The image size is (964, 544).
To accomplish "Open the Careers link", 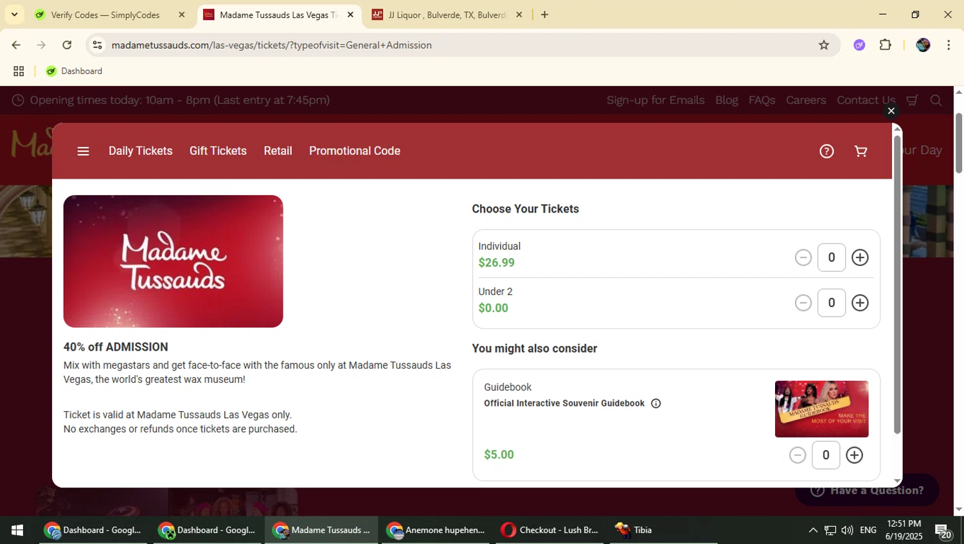I will [x=806, y=100].
